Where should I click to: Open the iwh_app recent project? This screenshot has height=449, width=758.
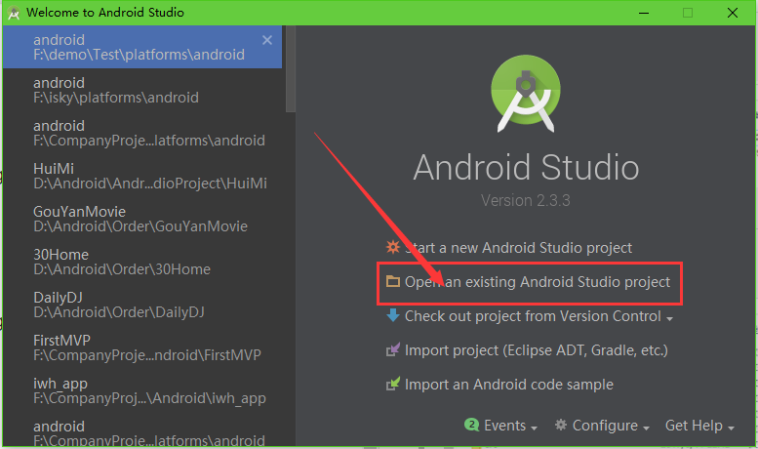(x=142, y=390)
